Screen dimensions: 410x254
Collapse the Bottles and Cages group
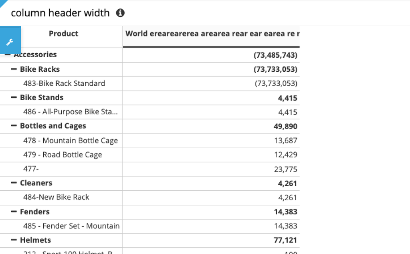point(14,126)
